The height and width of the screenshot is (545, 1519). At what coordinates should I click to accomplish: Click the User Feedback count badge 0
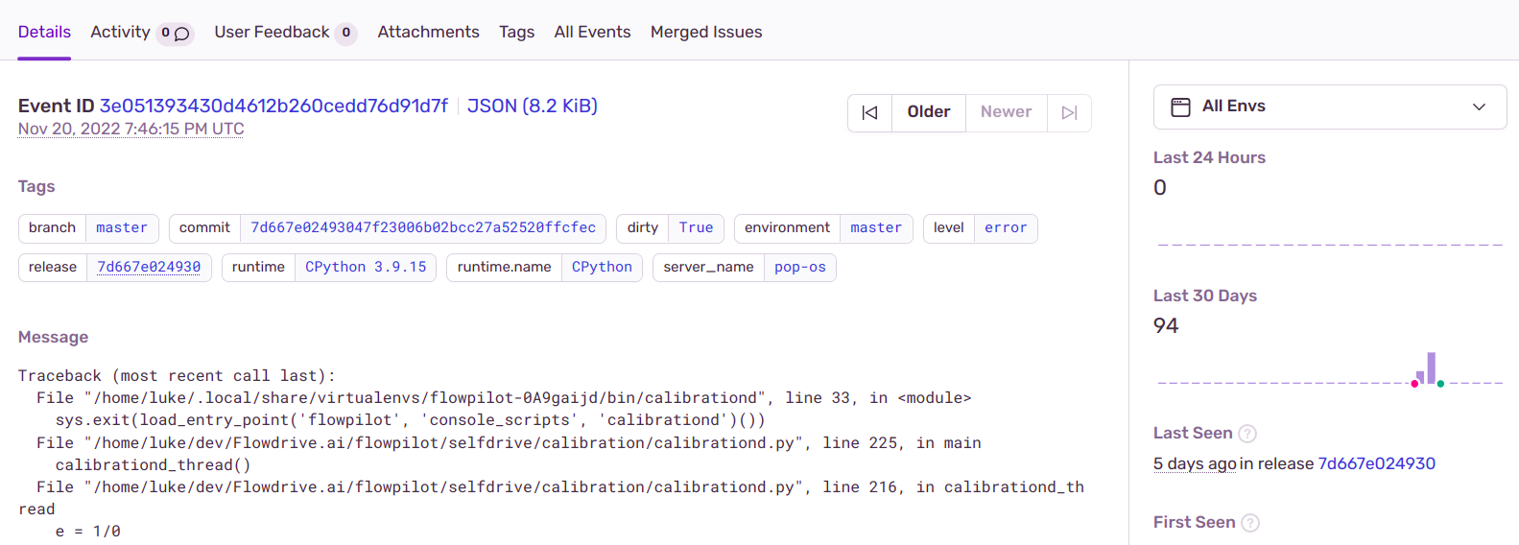click(346, 33)
